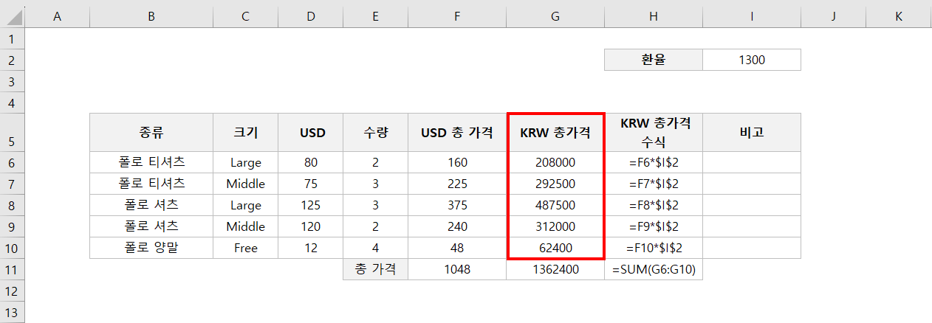Click the formula text =F6*$I$2
932x323 pixels.
point(653,163)
